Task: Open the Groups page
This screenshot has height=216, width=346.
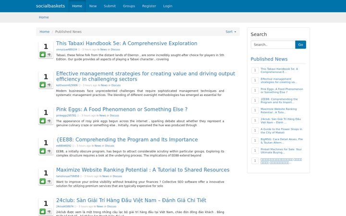Action: pyautogui.click(x=129, y=6)
